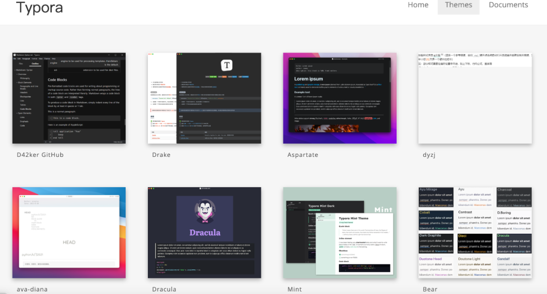The height and width of the screenshot is (294, 547).
Task: Open the Documents nav item
Action: pyautogui.click(x=509, y=5)
